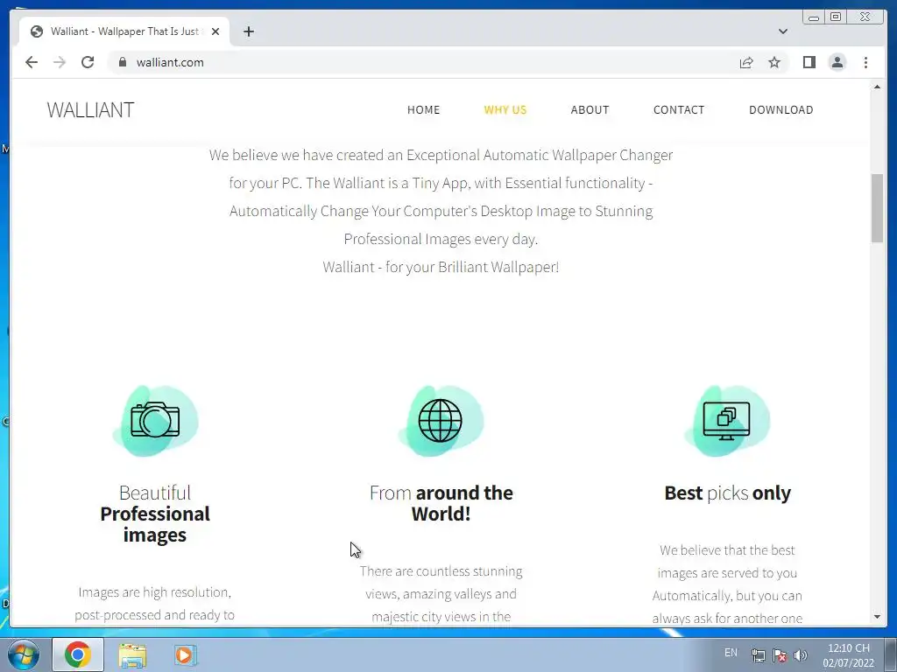This screenshot has width=897, height=672.
Task: Open the taskbar clock showing 12:10 CH
Action: point(848,655)
